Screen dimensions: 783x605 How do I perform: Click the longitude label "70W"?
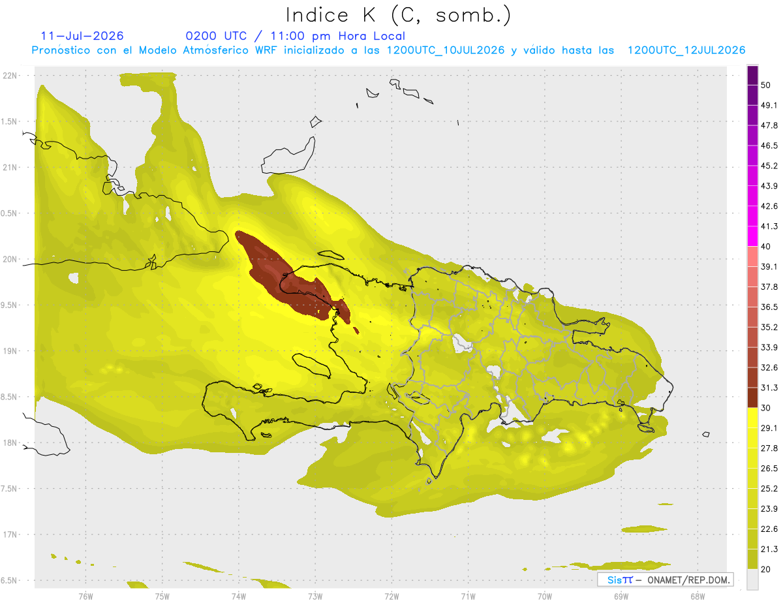545,597
